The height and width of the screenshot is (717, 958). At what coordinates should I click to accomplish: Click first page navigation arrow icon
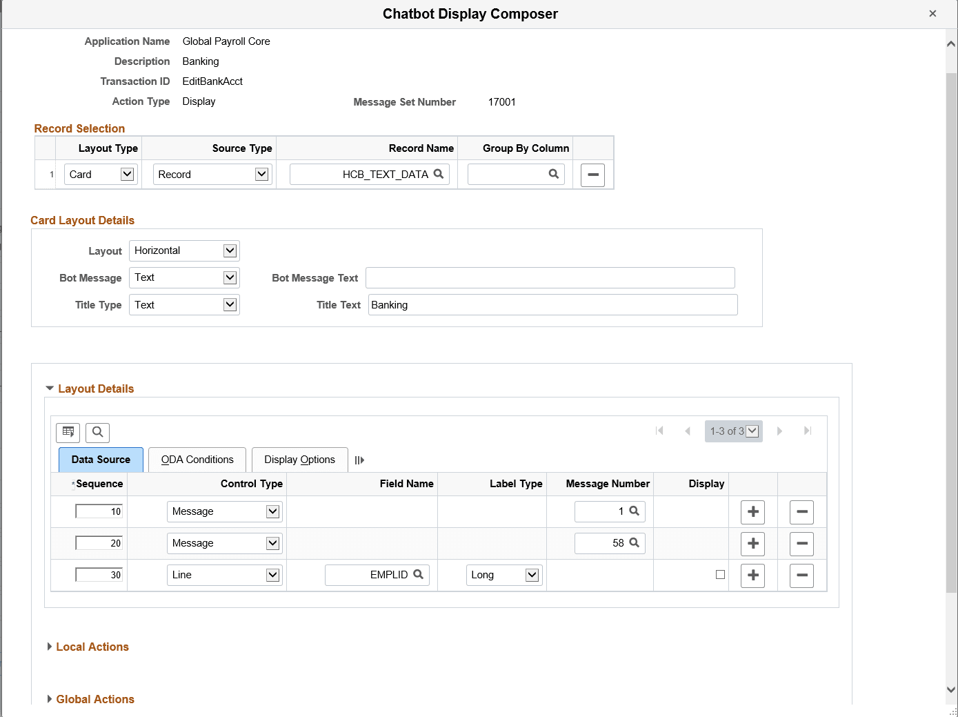[659, 431]
